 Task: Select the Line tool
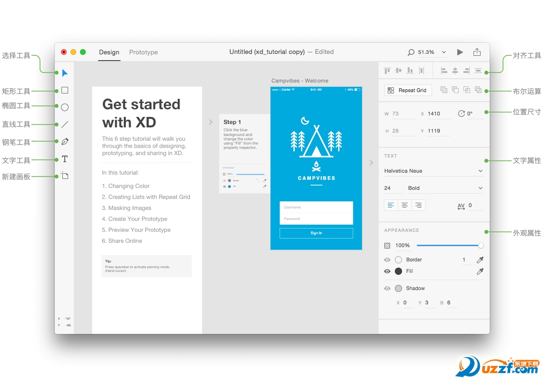pos(65,124)
